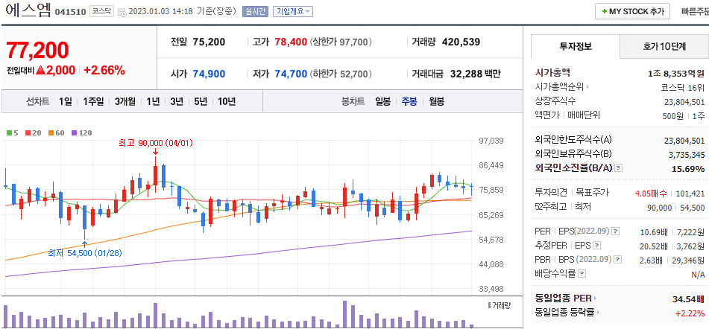709x329 pixels.
Task: Click the 시가 value 74,900
Action: [x=209, y=74]
